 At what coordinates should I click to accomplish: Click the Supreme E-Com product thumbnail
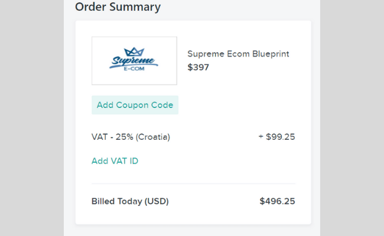click(134, 61)
